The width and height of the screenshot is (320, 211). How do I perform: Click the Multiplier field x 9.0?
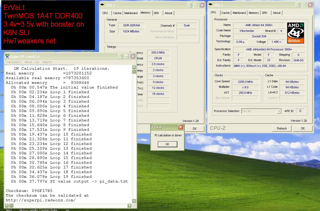(245, 87)
